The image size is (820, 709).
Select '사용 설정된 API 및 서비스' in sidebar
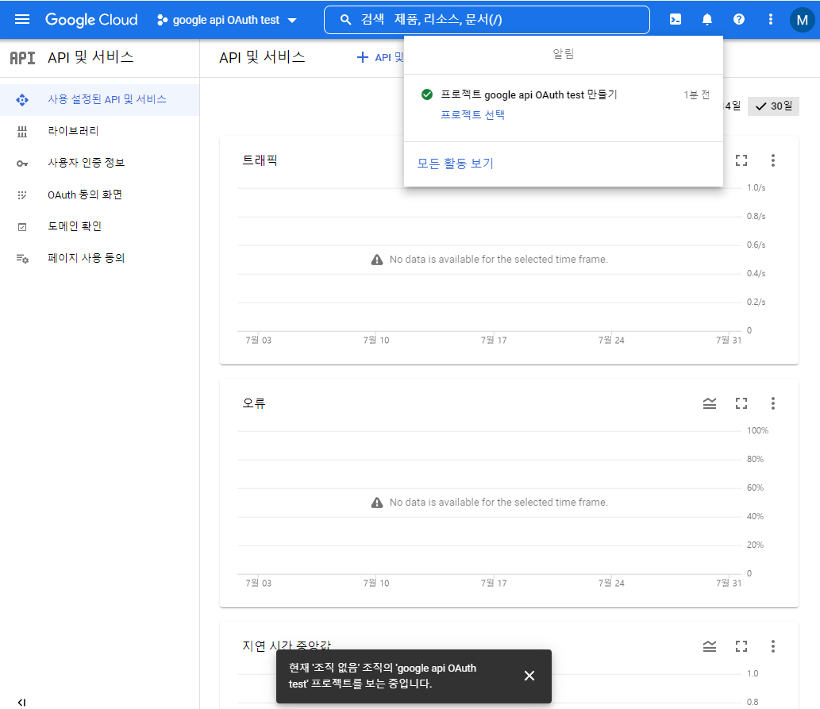pyautogui.click(x=99, y=99)
